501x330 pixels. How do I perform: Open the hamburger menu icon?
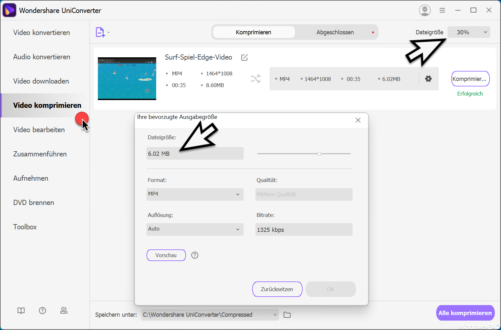coord(442,10)
